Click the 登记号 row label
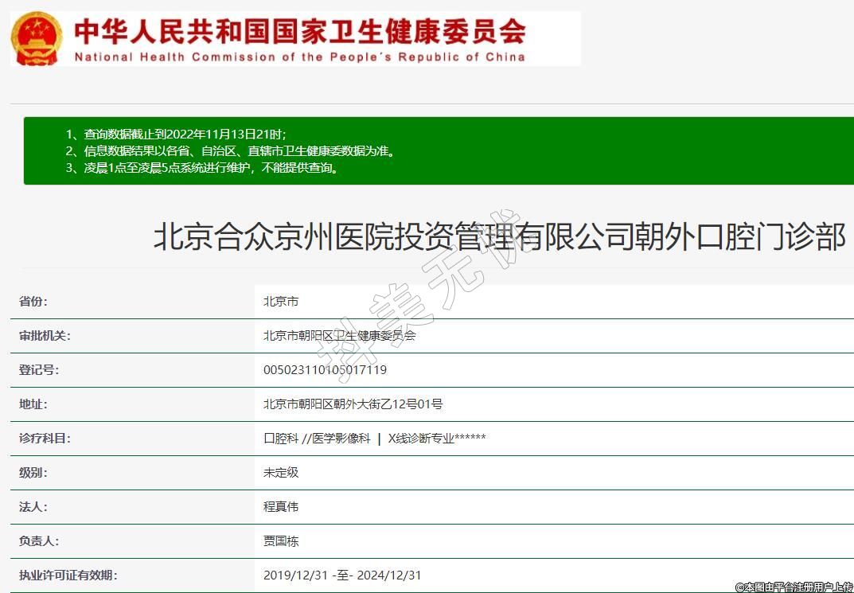The image size is (854, 593). (x=39, y=370)
